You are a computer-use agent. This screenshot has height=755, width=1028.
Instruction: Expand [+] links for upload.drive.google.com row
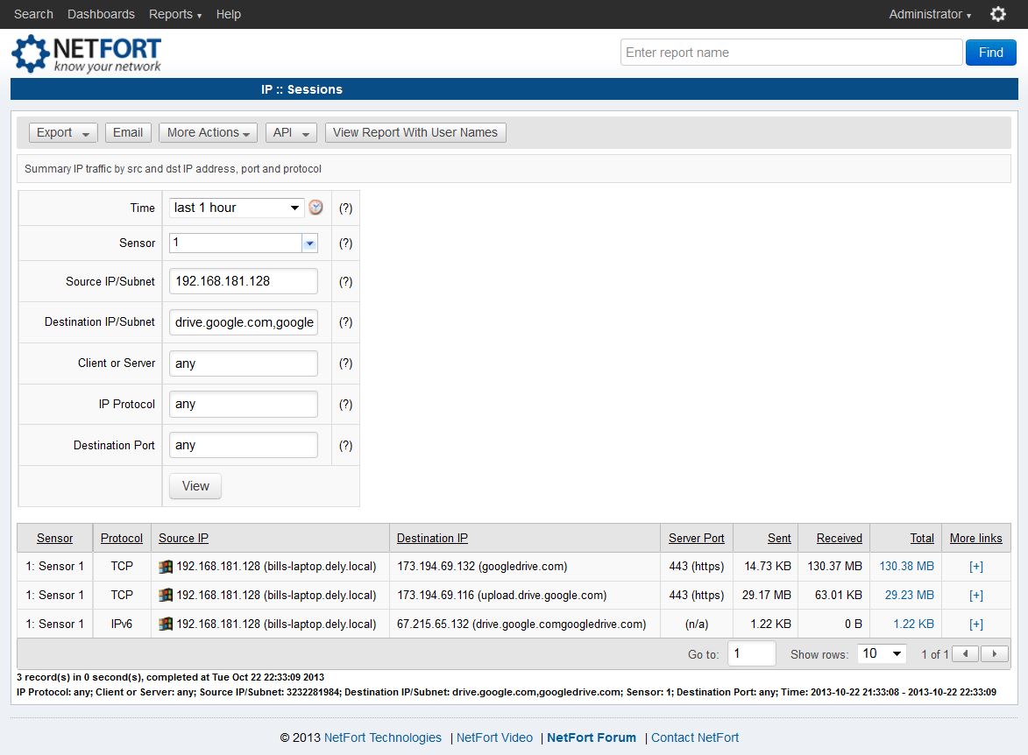[976, 595]
